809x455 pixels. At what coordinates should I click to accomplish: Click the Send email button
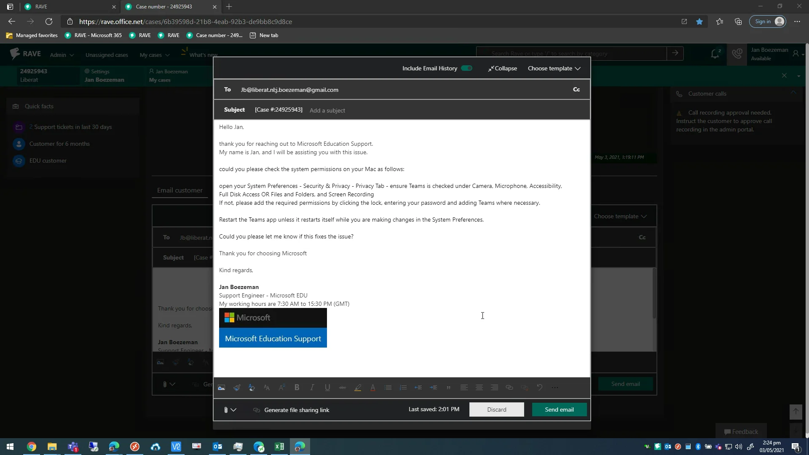pos(559,409)
